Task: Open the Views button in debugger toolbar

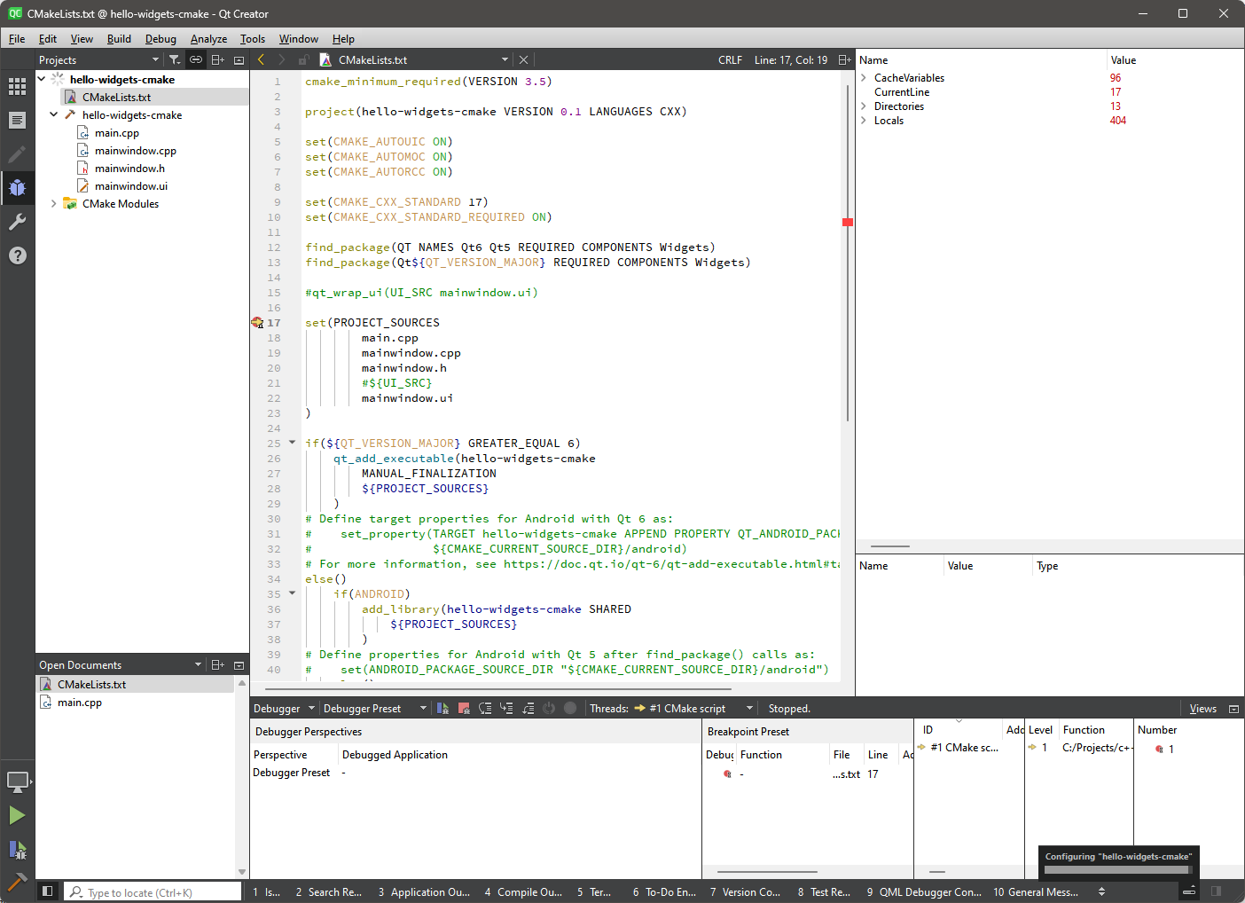Action: coord(1202,708)
